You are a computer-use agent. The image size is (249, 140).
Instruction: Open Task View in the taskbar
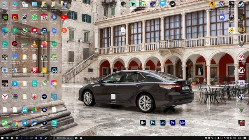pos(7,138)
